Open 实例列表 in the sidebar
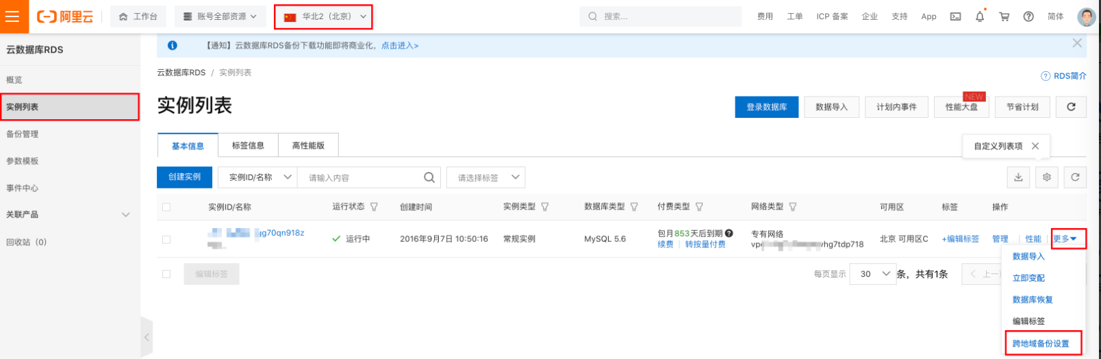The width and height of the screenshot is (1101, 359). 68,107
